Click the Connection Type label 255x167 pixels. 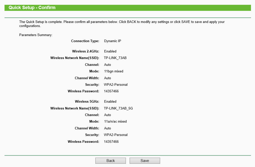[x=85, y=41]
